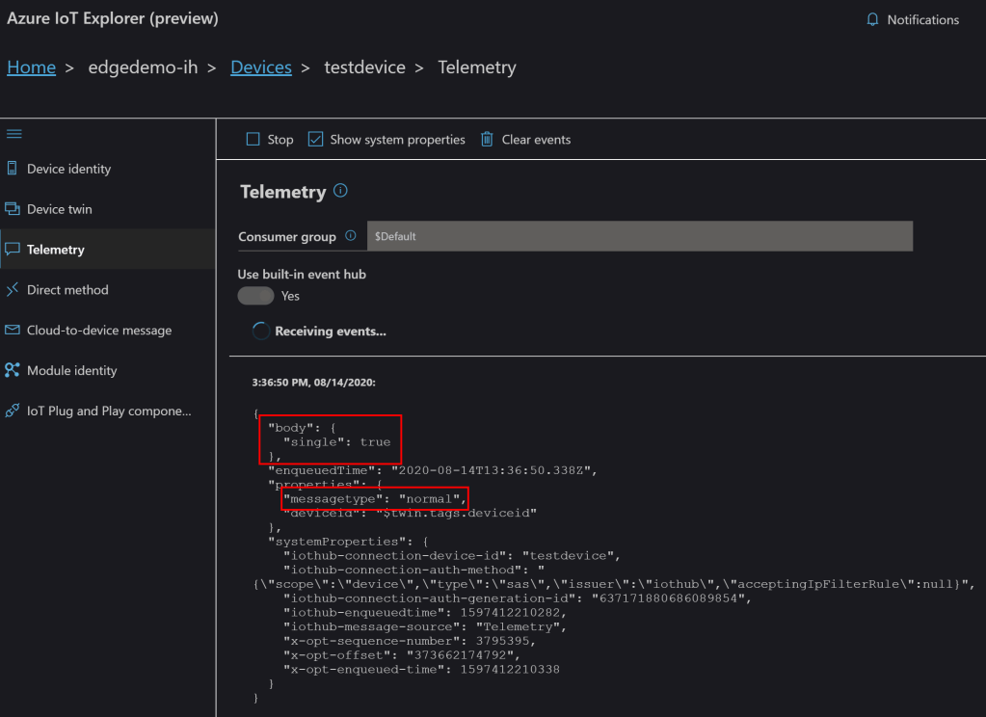Click the IoT Plug and Play icon
The height and width of the screenshot is (717, 986).
pyautogui.click(x=13, y=412)
